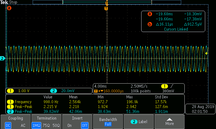
Task: Click the 380mV trigger level readout
Action: [168, 91]
